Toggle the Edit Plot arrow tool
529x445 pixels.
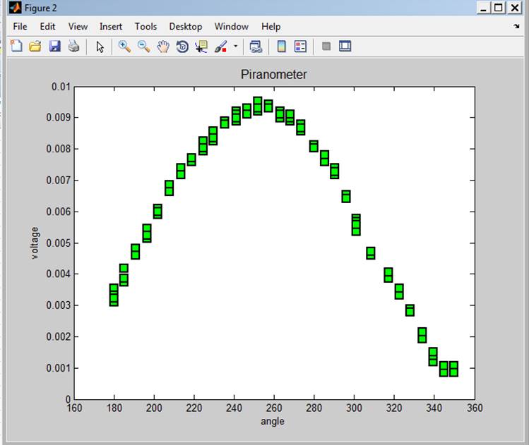point(100,47)
